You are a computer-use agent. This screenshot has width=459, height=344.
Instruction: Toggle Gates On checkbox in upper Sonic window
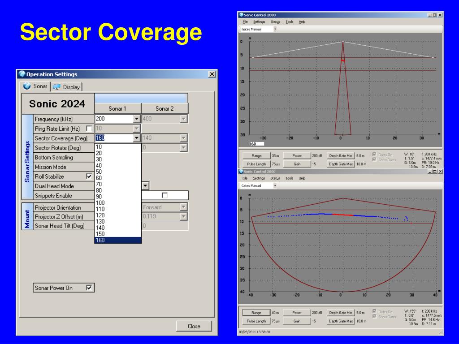pyautogui.click(x=374, y=154)
